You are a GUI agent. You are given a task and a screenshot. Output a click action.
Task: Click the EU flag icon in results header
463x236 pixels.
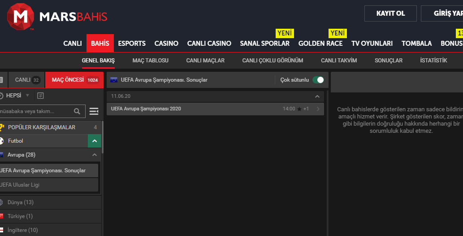114,80
